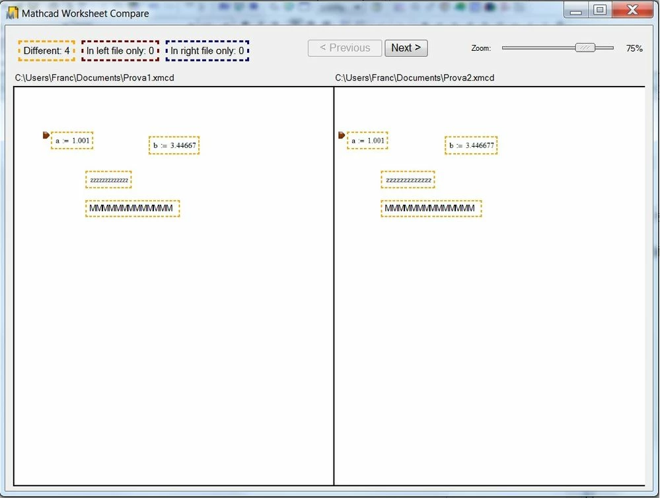Click the brown marker in the right pane
The height and width of the screenshot is (498, 660).
[x=342, y=135]
